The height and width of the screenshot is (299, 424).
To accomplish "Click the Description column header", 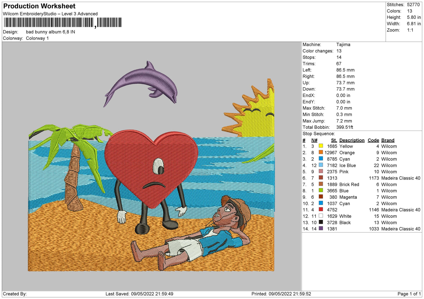I will [x=352, y=140].
